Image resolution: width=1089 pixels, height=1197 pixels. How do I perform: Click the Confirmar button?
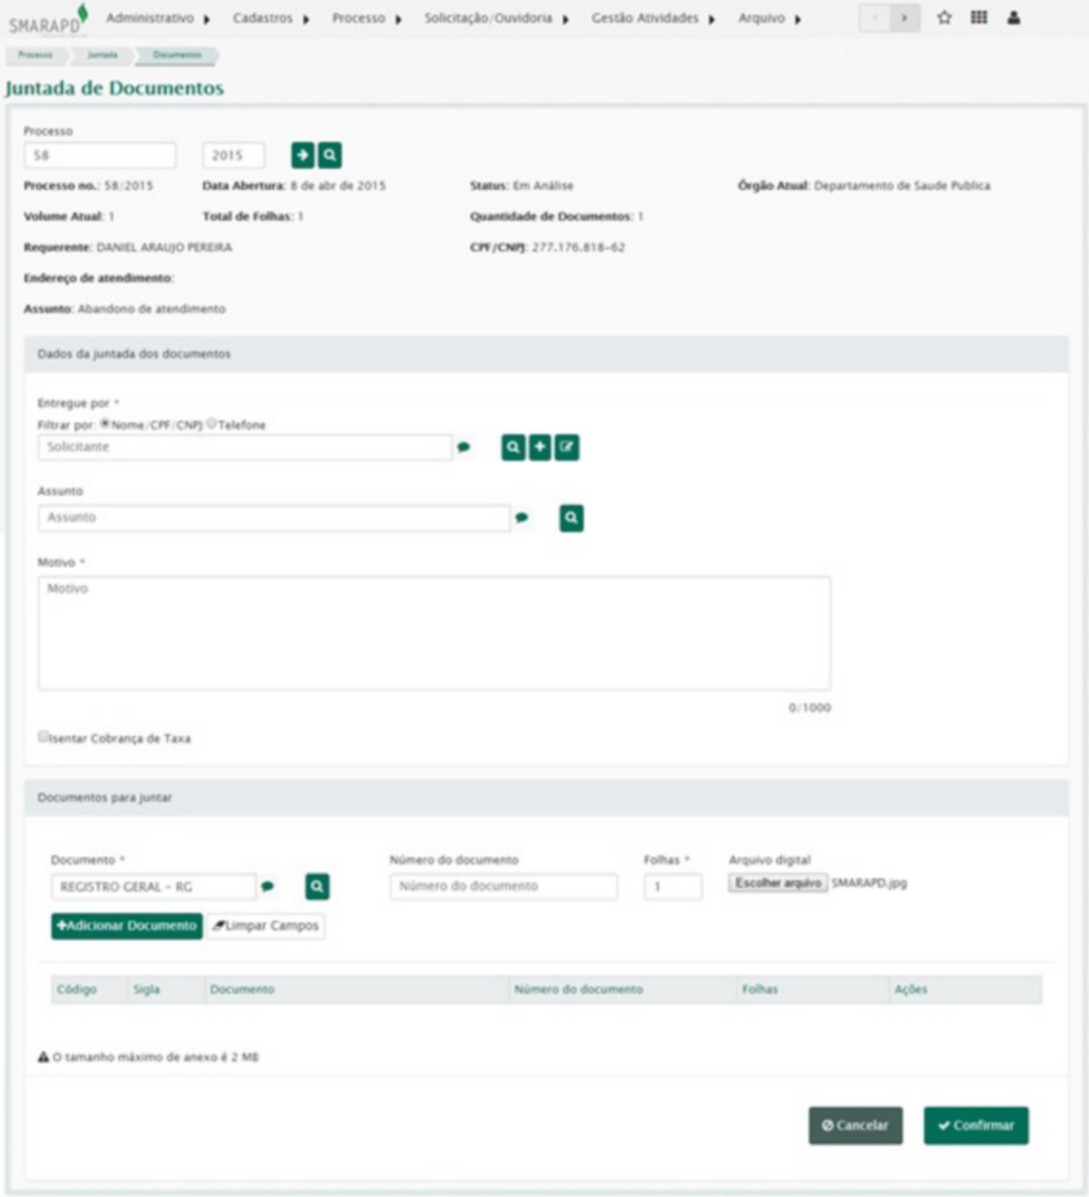click(x=976, y=1126)
